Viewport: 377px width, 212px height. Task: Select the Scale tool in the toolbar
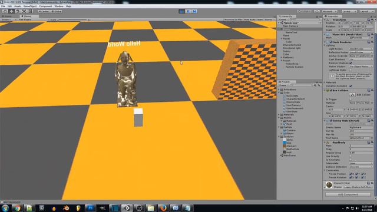(x=24, y=11)
